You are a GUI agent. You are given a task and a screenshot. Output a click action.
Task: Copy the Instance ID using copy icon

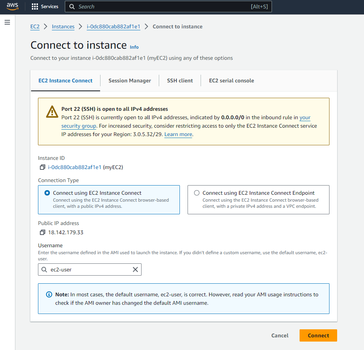click(42, 167)
